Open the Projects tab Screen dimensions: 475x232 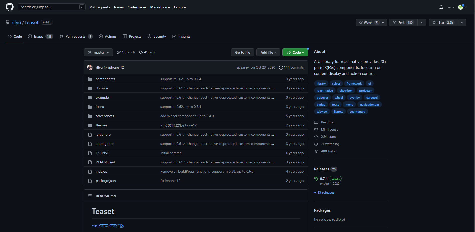[x=132, y=36]
